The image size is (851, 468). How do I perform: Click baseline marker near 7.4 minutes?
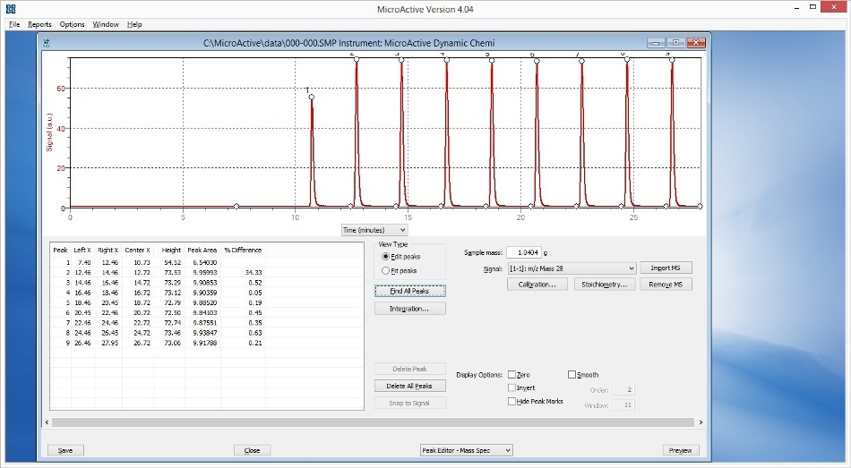[x=236, y=206]
